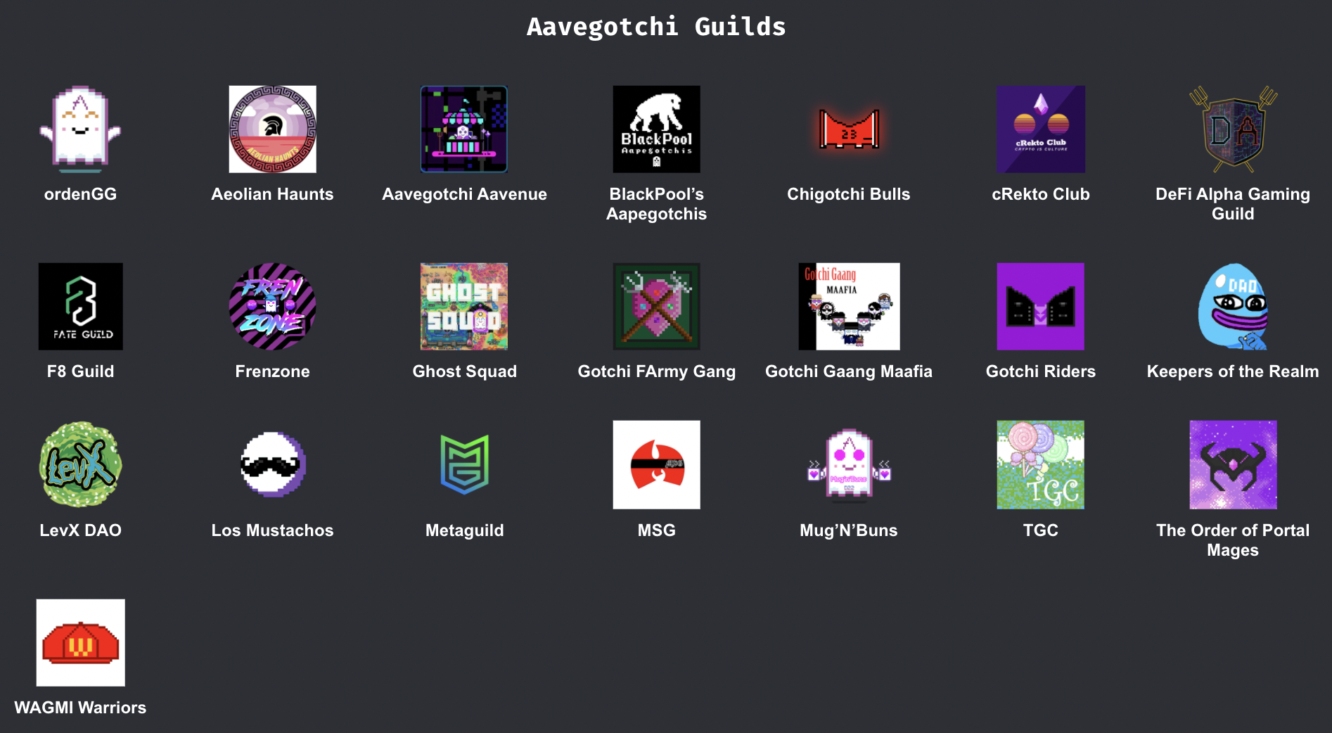Click the Aavegotchi Guilds page heading

click(x=656, y=27)
